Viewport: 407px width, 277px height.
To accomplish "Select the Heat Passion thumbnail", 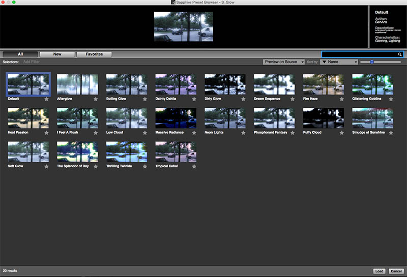I will click(x=28, y=118).
